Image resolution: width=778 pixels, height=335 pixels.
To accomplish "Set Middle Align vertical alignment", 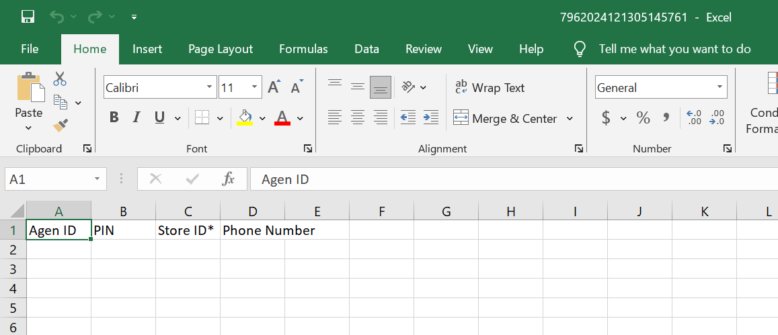I will (x=358, y=87).
